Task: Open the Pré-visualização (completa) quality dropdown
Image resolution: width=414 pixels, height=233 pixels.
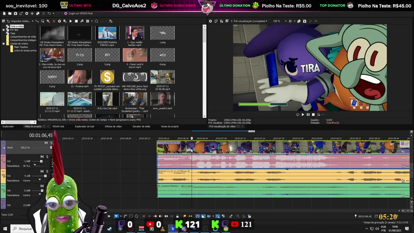Action: coord(250,21)
